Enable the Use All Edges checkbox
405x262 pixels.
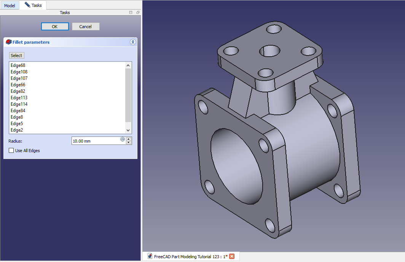(11, 151)
